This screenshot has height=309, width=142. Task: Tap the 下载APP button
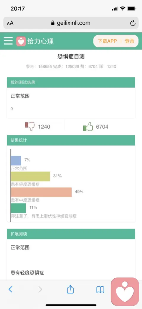pyautogui.click(x=107, y=41)
